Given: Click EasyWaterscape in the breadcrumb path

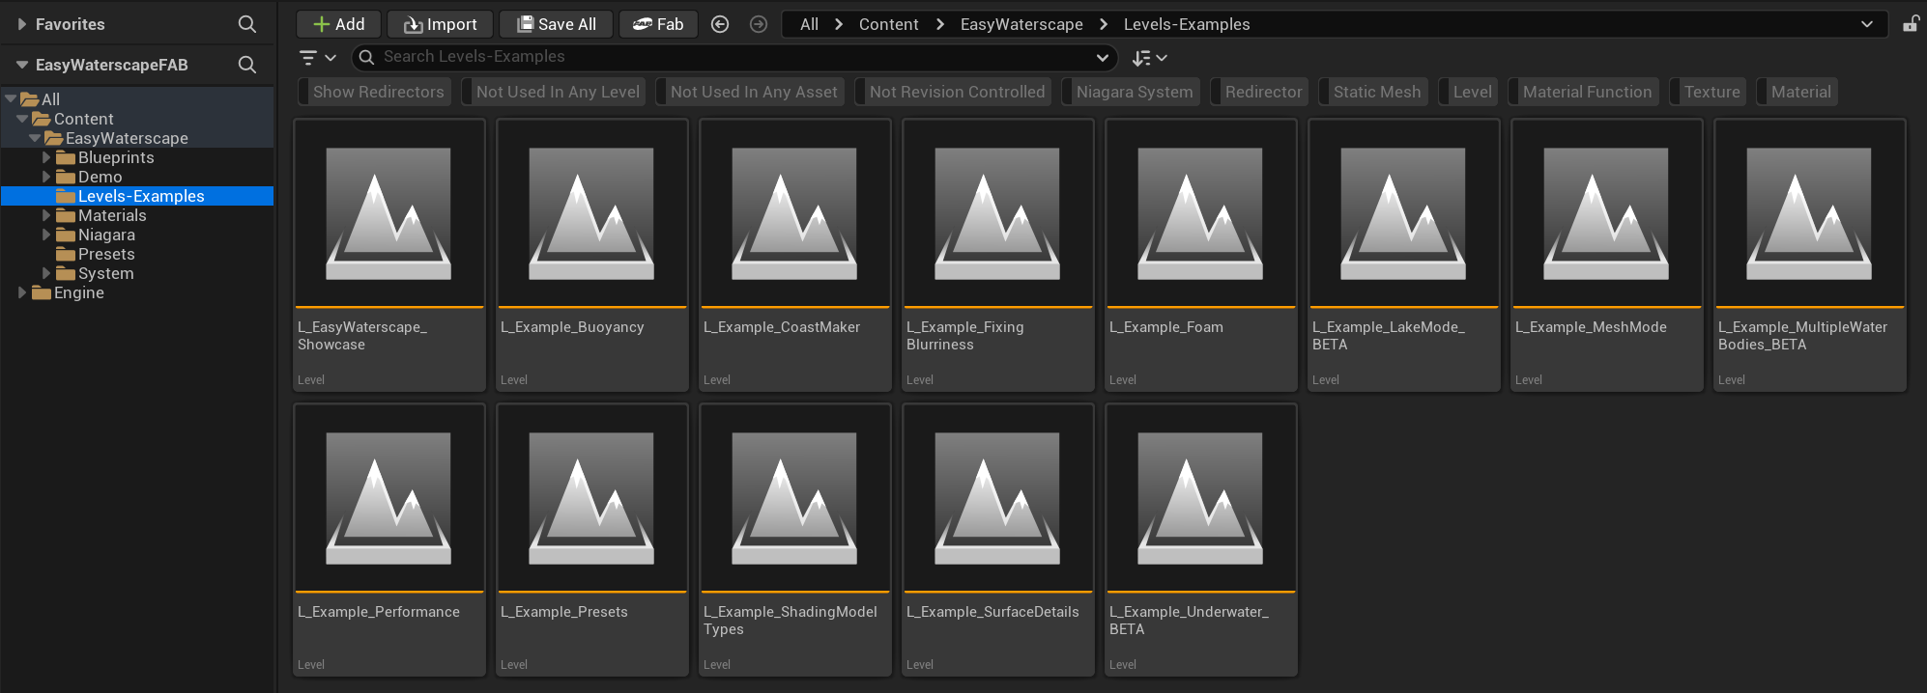Looking at the screenshot, I should [1021, 24].
